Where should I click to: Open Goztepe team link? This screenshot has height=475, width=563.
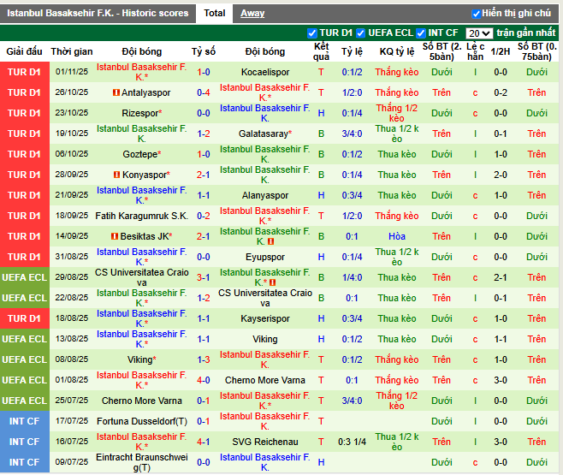click(141, 154)
